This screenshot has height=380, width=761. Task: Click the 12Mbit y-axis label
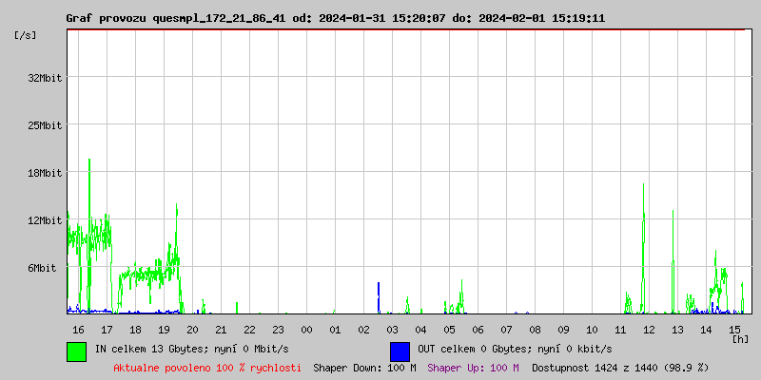[45, 220]
